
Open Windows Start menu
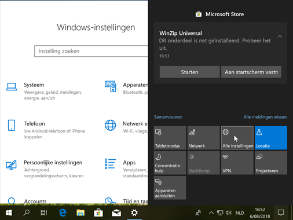coord(9,213)
